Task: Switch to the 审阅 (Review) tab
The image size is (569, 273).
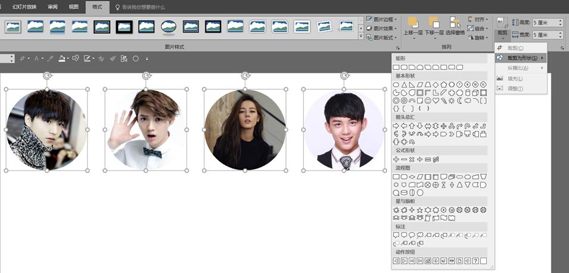Action: coord(53,7)
